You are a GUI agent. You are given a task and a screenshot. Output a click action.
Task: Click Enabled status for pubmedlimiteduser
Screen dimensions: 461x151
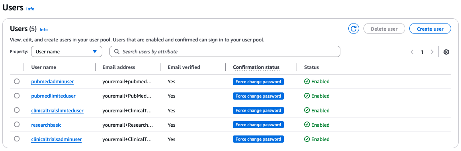point(317,96)
